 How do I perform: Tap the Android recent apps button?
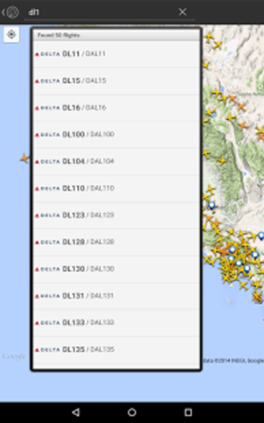[x=188, y=412]
